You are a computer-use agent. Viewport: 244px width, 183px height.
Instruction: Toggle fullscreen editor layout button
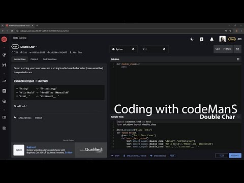[x=237, y=49]
